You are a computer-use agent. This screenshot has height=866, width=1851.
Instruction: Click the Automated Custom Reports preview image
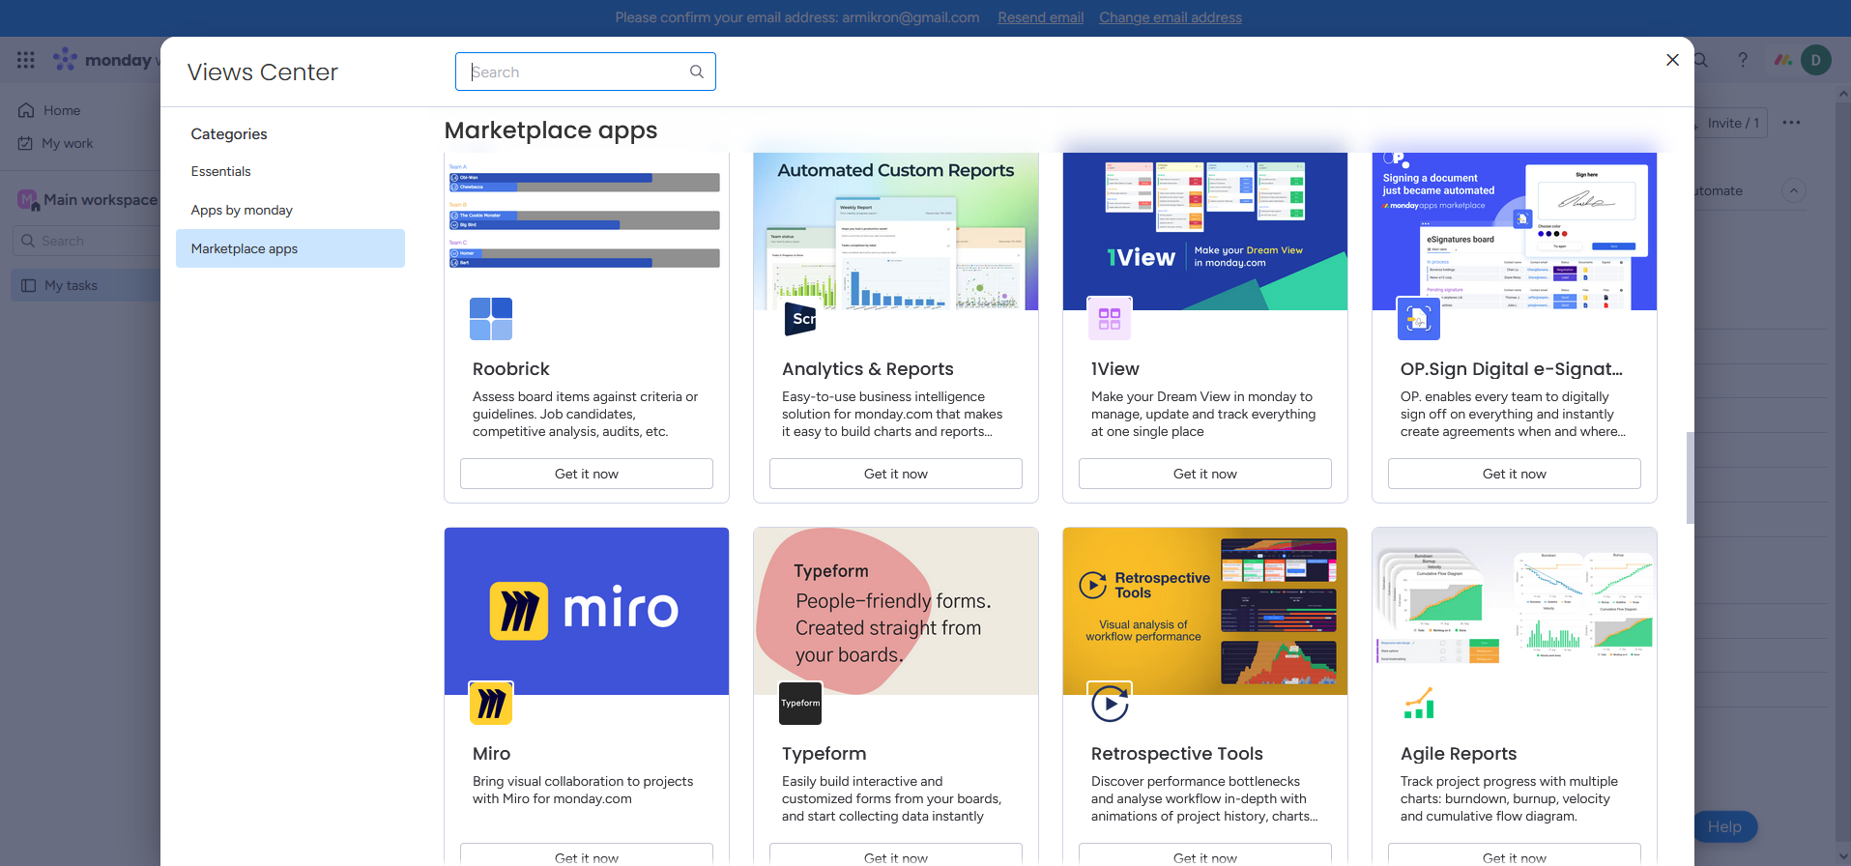(896, 231)
